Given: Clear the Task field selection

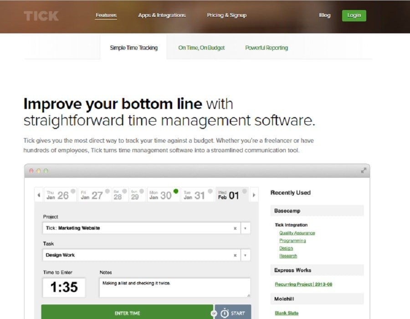Looking at the screenshot, I should (235, 255).
